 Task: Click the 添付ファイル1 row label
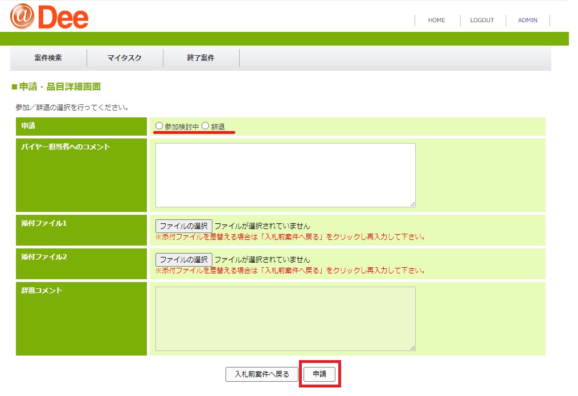44,223
